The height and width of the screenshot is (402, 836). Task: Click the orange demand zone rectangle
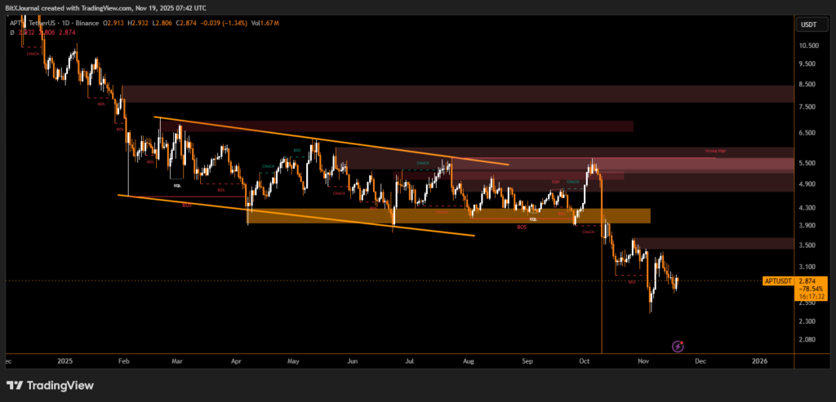click(x=449, y=215)
